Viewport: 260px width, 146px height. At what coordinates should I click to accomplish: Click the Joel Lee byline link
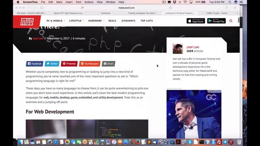pos(38,39)
